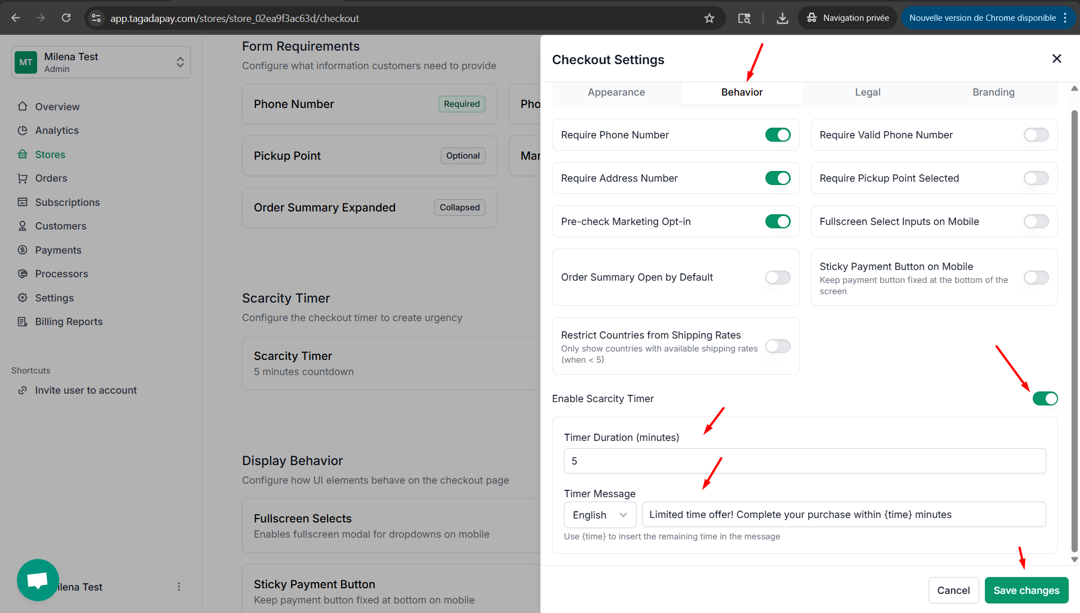The width and height of the screenshot is (1080, 613).
Task: Open the English language dropdown
Action: (x=599, y=515)
